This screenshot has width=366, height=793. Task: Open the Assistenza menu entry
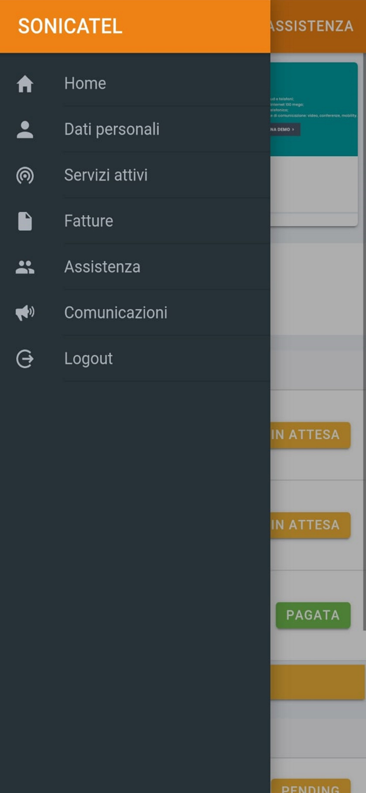102,267
